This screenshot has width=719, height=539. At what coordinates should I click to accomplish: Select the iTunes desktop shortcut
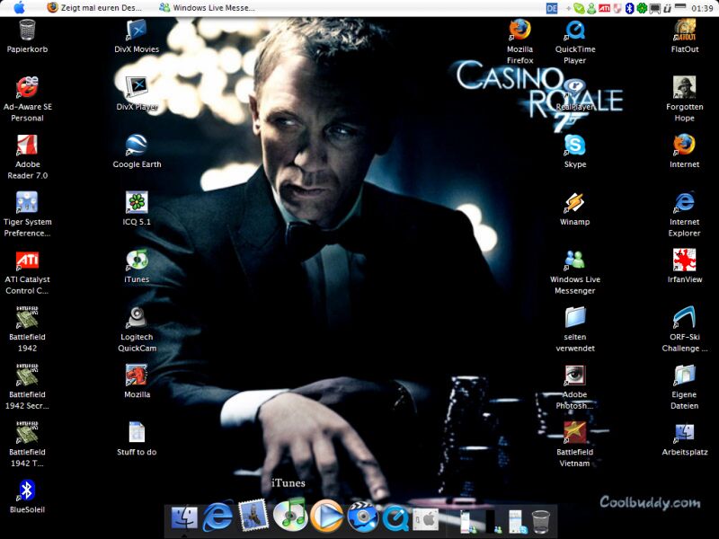[137, 260]
